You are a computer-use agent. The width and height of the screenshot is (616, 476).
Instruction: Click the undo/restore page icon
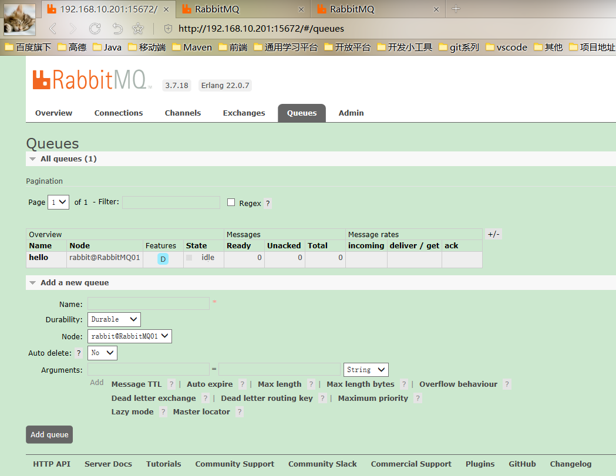point(117,28)
